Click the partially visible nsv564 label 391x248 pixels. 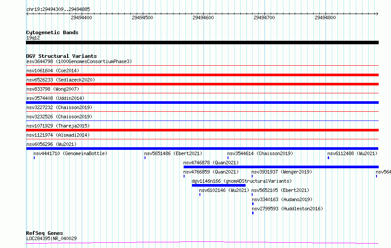[383, 172]
